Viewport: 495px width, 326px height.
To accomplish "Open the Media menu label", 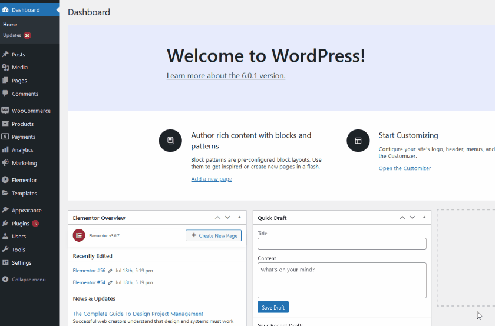I will [x=19, y=68].
